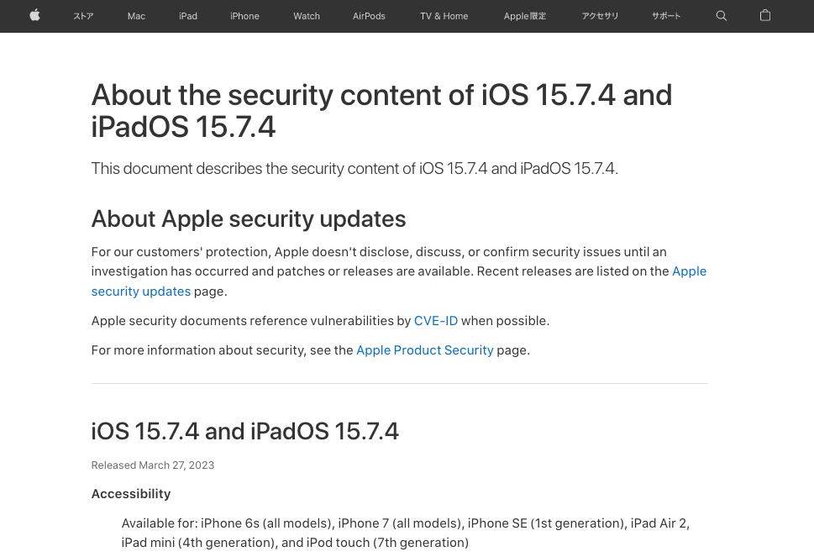Open the iPad navigation menu
Image resolution: width=814 pixels, height=557 pixels.
pyautogui.click(x=187, y=16)
